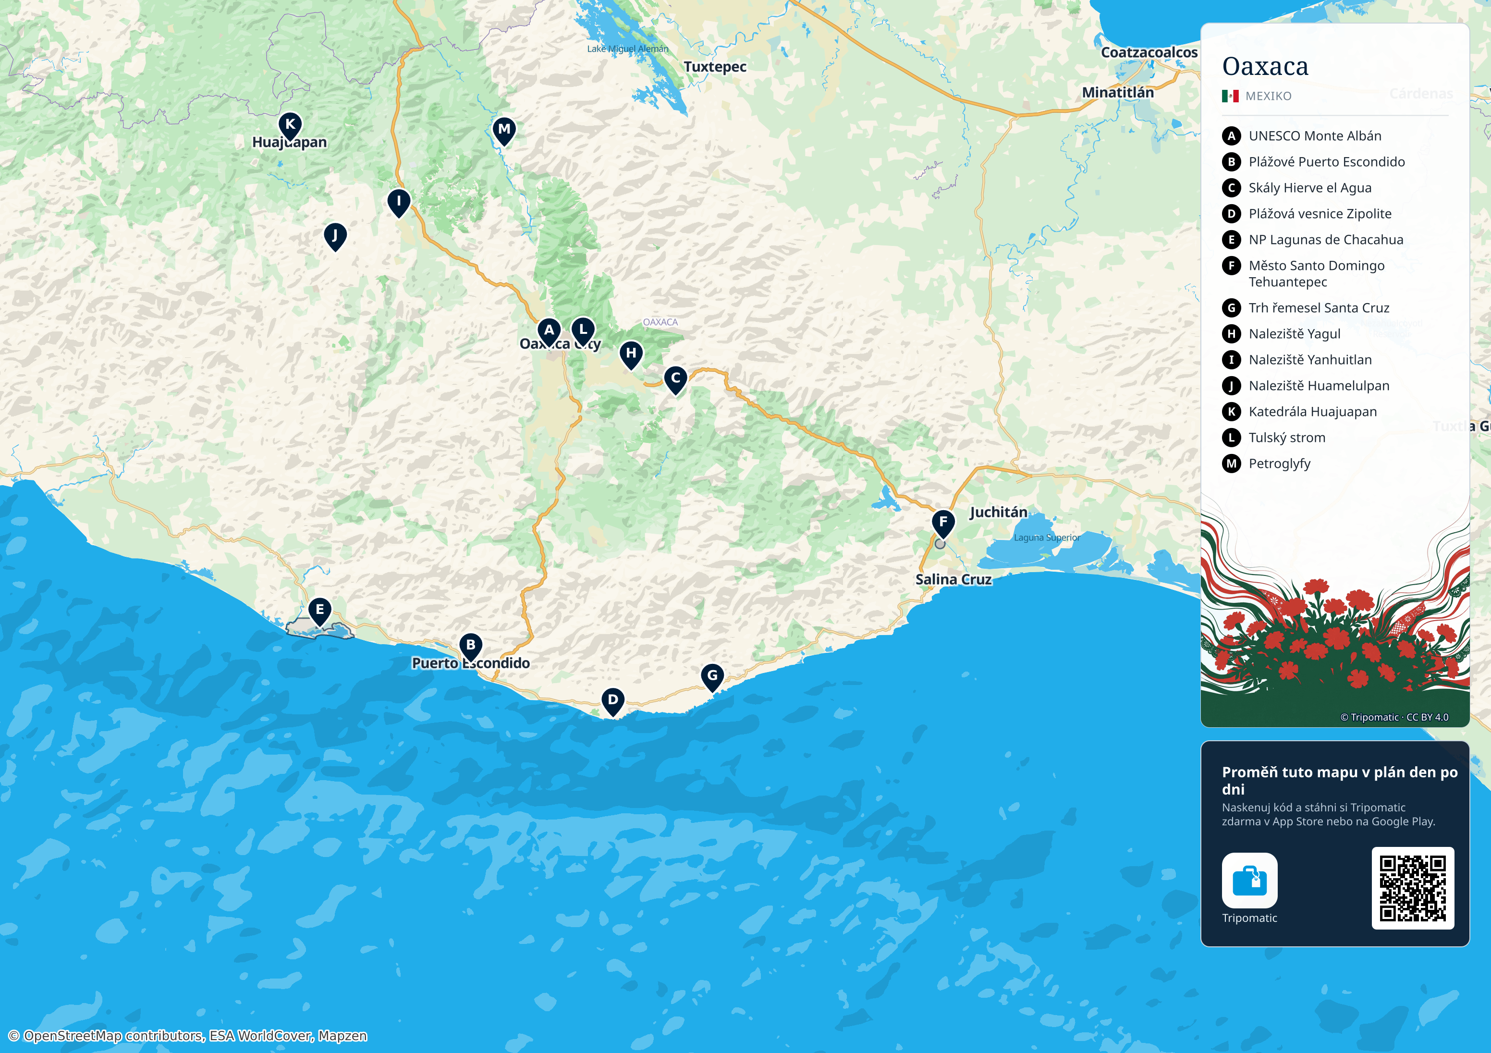The image size is (1491, 1053).
Task: Click legend marker L for Tulský strom
Action: pos(1231,438)
